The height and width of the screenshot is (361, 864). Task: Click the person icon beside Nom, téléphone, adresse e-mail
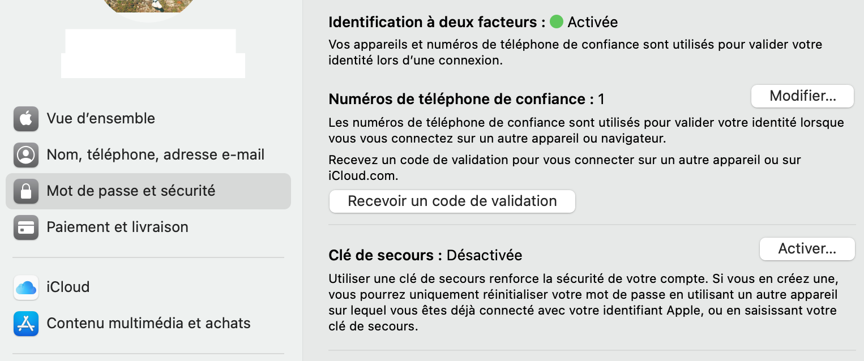pos(26,155)
